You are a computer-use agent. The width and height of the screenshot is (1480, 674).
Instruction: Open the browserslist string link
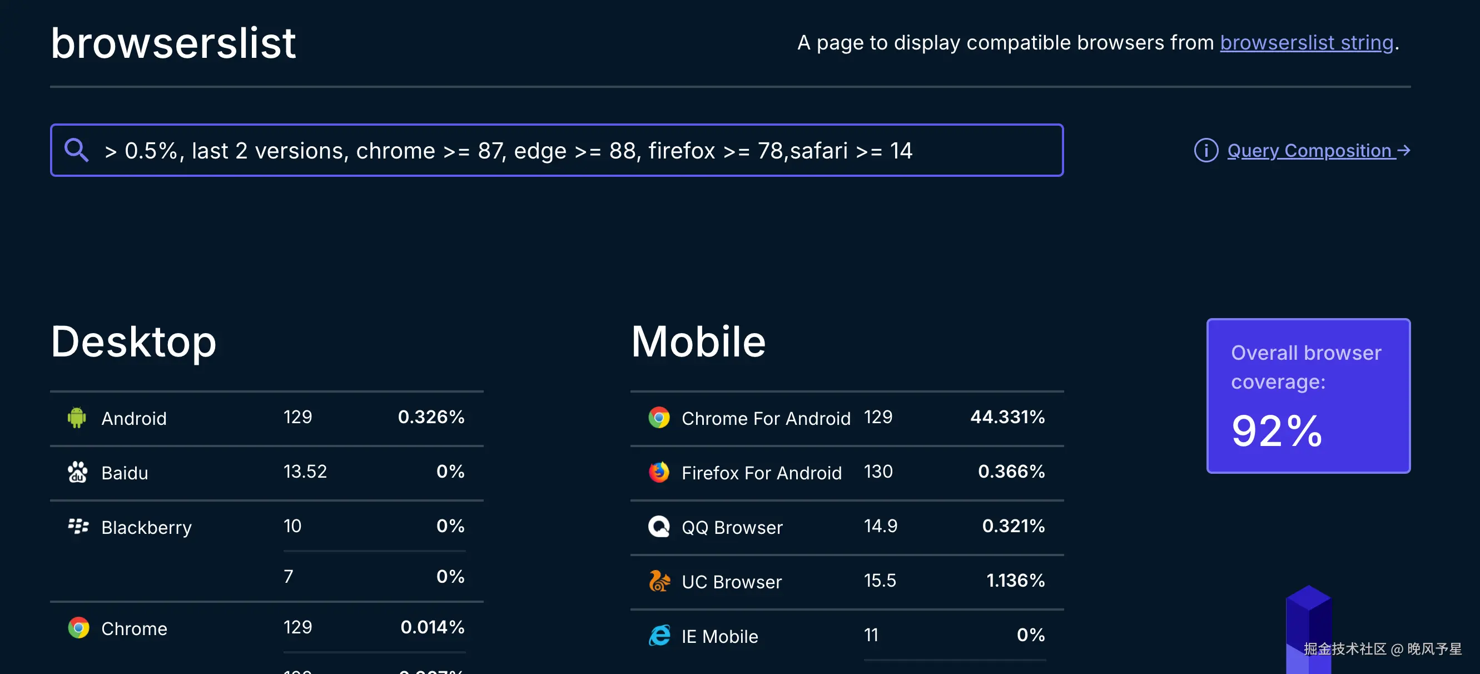click(x=1307, y=42)
